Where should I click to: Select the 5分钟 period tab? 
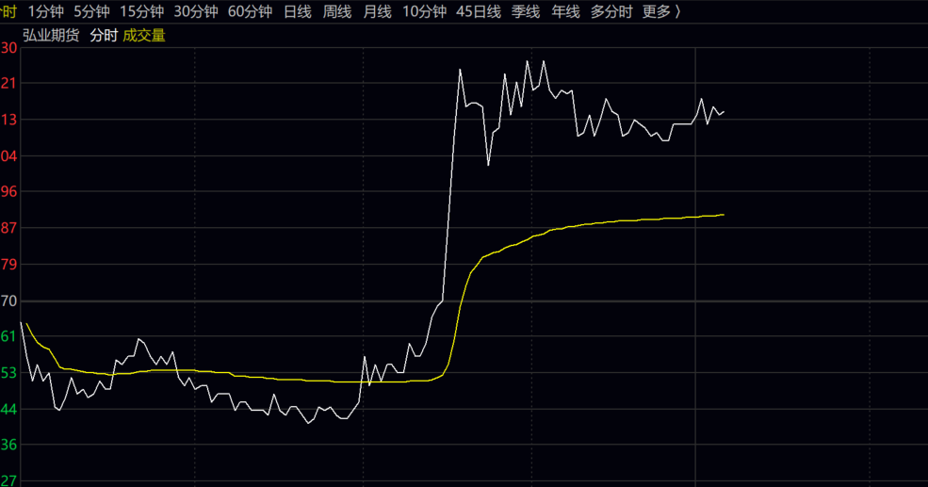pos(91,12)
